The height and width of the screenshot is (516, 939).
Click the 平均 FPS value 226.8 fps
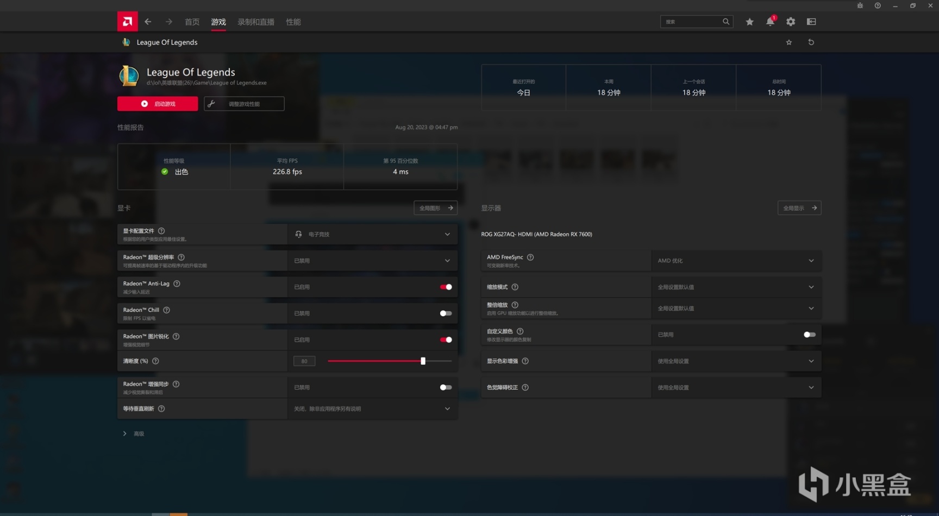point(287,172)
